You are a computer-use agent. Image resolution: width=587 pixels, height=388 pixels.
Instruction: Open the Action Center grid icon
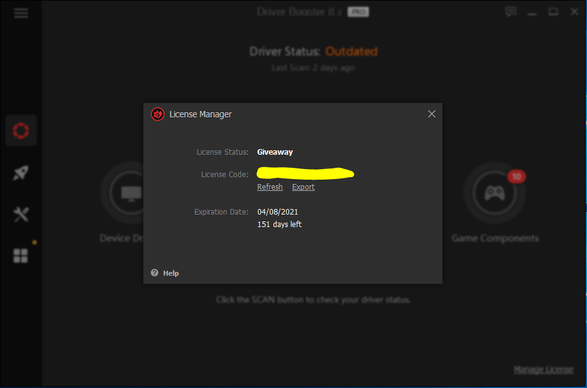21,256
